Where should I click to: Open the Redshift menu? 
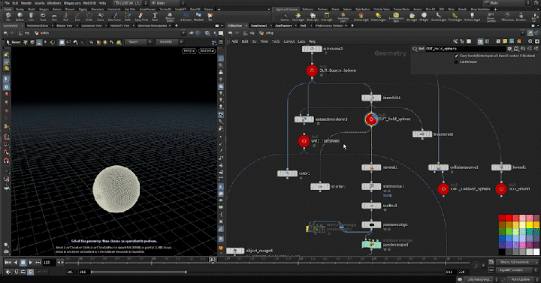(x=89, y=3)
